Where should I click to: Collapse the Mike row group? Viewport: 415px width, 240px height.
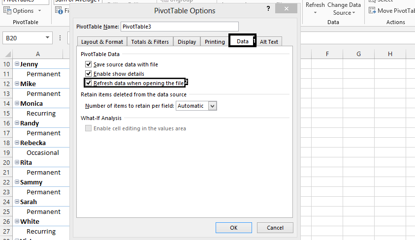pos(17,83)
